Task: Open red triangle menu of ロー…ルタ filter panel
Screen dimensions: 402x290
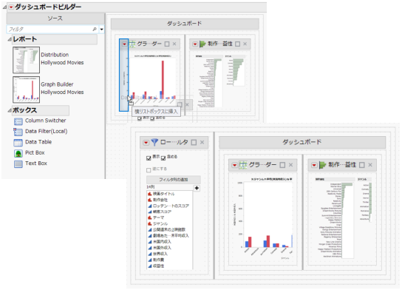Action: pyautogui.click(x=146, y=143)
